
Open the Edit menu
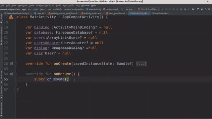[x=8, y=6]
